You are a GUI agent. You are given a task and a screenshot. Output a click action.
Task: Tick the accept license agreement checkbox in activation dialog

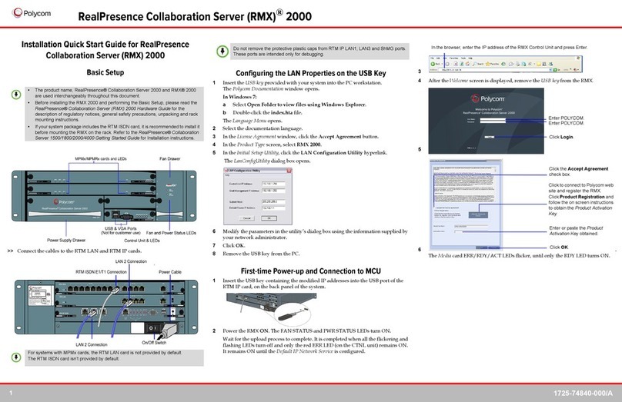point(434,208)
